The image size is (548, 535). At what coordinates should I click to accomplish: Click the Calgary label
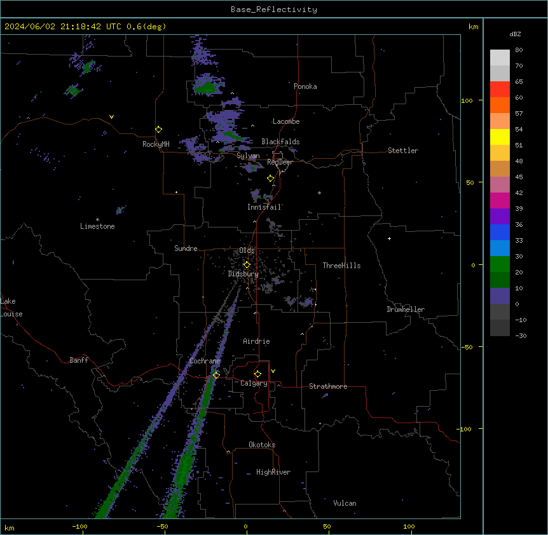pyautogui.click(x=254, y=383)
